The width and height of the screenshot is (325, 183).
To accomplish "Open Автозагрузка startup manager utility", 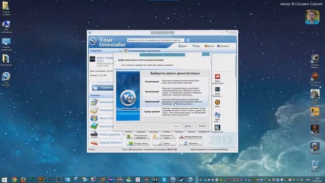I will click(x=102, y=102).
